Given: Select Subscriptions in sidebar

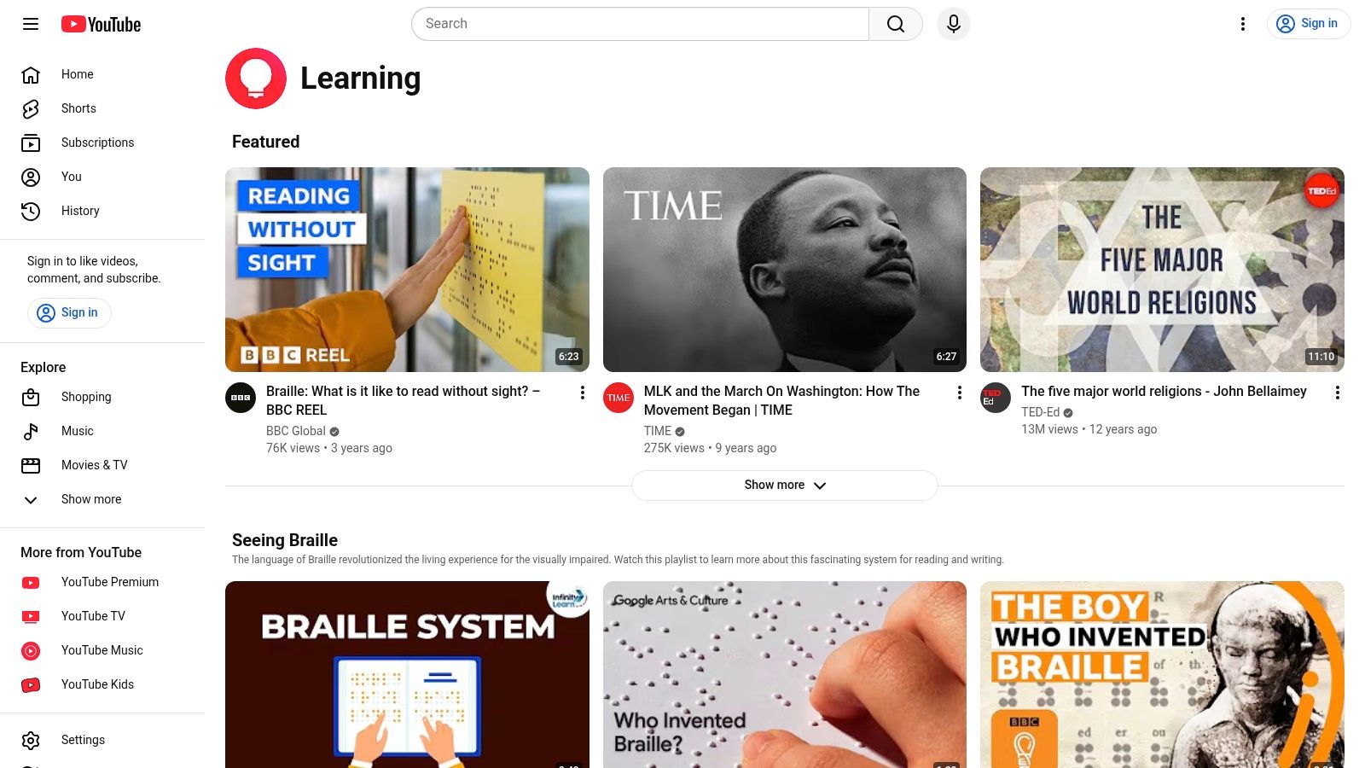Looking at the screenshot, I should [x=102, y=143].
